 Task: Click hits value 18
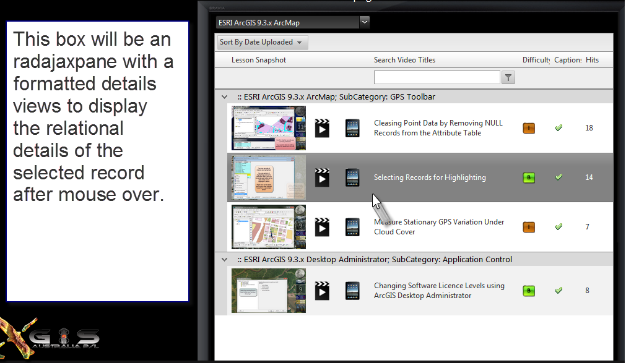[x=589, y=128]
